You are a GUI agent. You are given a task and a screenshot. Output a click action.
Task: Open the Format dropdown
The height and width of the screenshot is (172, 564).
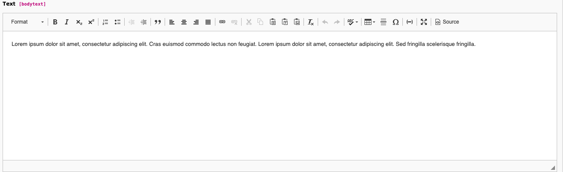pyautogui.click(x=28, y=22)
